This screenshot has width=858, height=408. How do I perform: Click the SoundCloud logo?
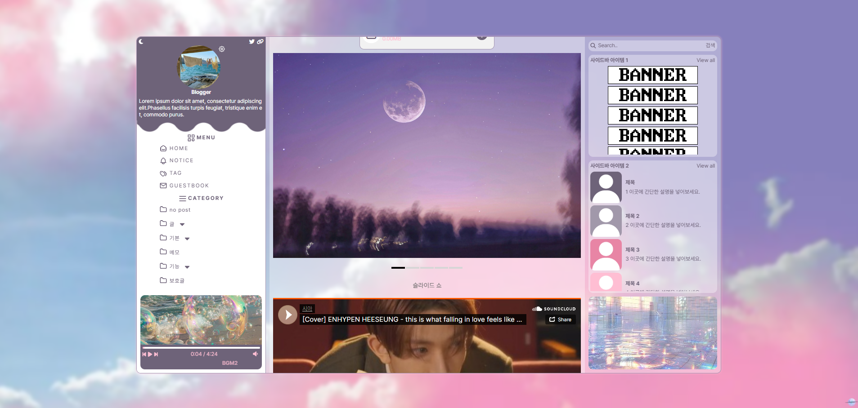coord(554,309)
